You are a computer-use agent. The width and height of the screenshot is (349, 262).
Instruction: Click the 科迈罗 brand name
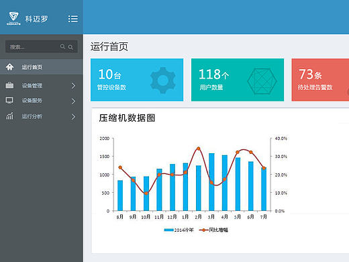coord(36,19)
